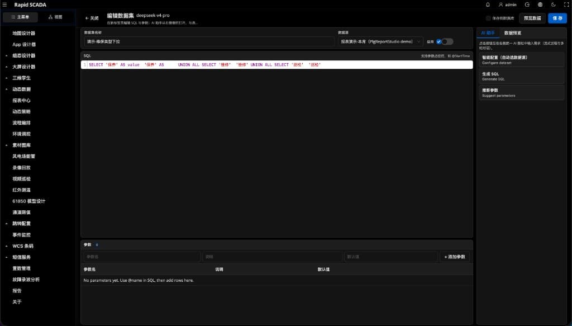Tick the checkbox left of 预览数据 button
Viewport: 572px width, 326px height.
(x=488, y=18)
